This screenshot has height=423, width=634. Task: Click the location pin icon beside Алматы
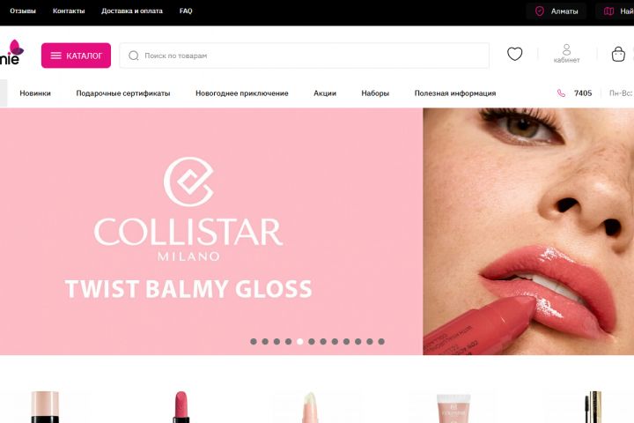(x=540, y=11)
